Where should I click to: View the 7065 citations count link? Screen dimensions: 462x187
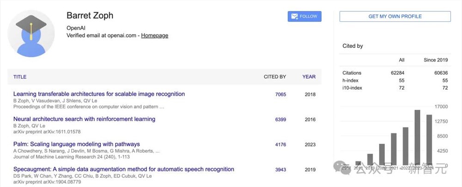pyautogui.click(x=280, y=94)
